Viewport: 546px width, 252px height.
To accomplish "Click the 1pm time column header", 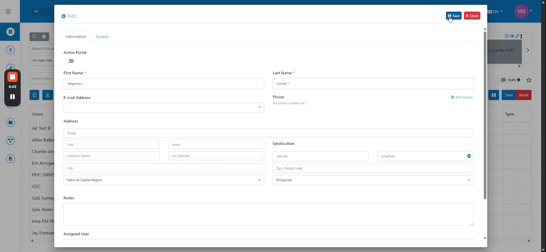I will tap(509, 114).
